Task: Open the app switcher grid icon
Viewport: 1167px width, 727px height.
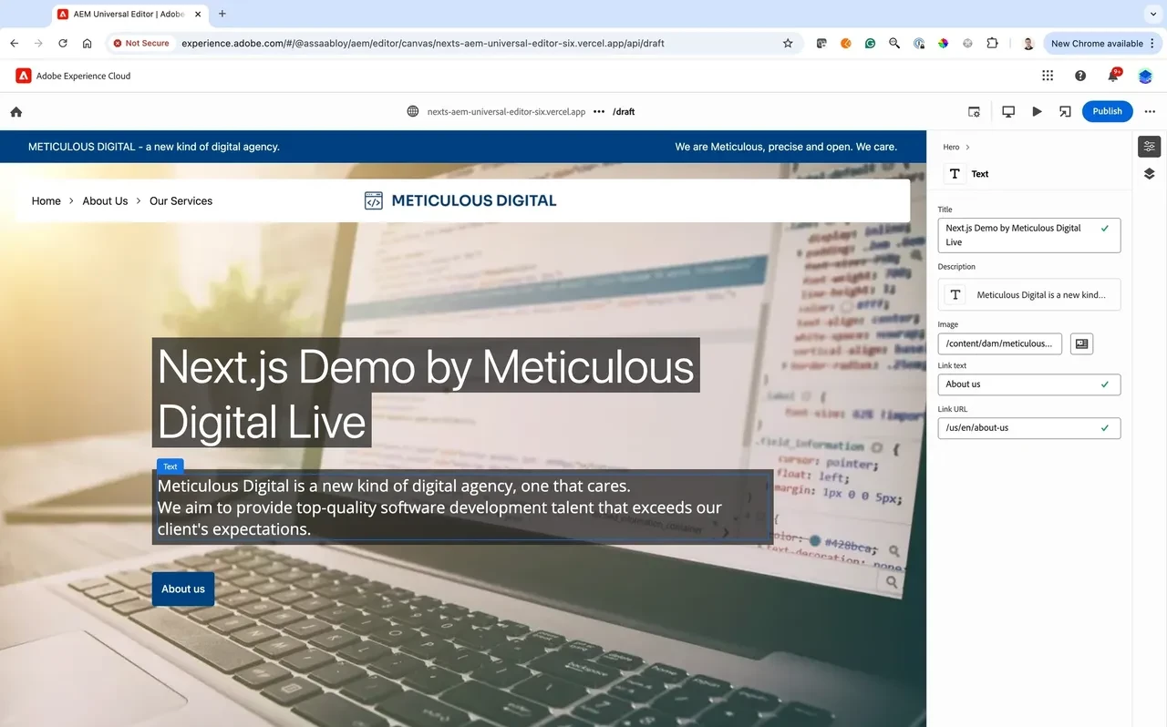Action: (x=1048, y=76)
